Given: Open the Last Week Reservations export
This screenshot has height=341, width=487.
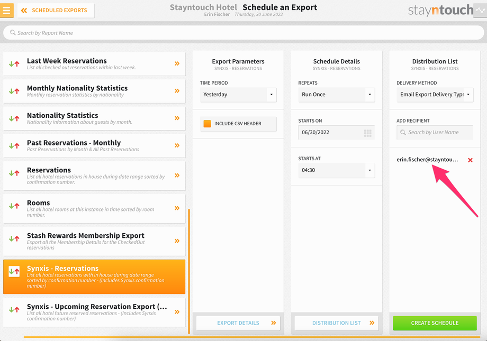Looking at the screenshot, I should point(94,63).
